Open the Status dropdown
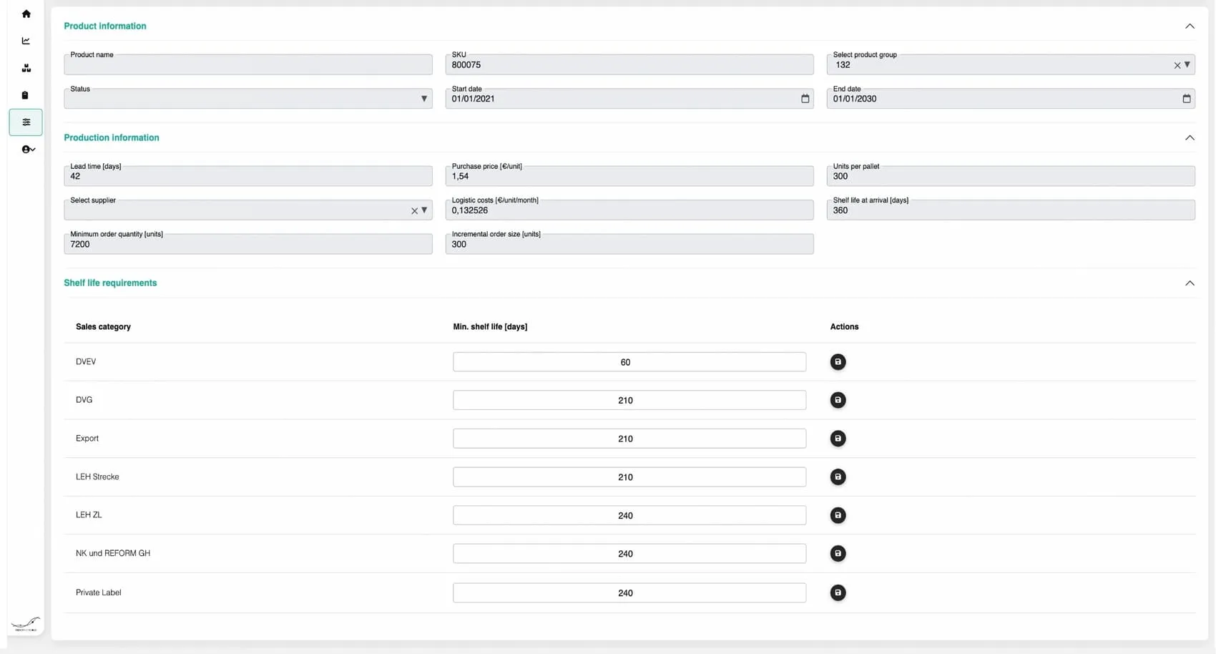The image size is (1216, 654). [x=423, y=98]
